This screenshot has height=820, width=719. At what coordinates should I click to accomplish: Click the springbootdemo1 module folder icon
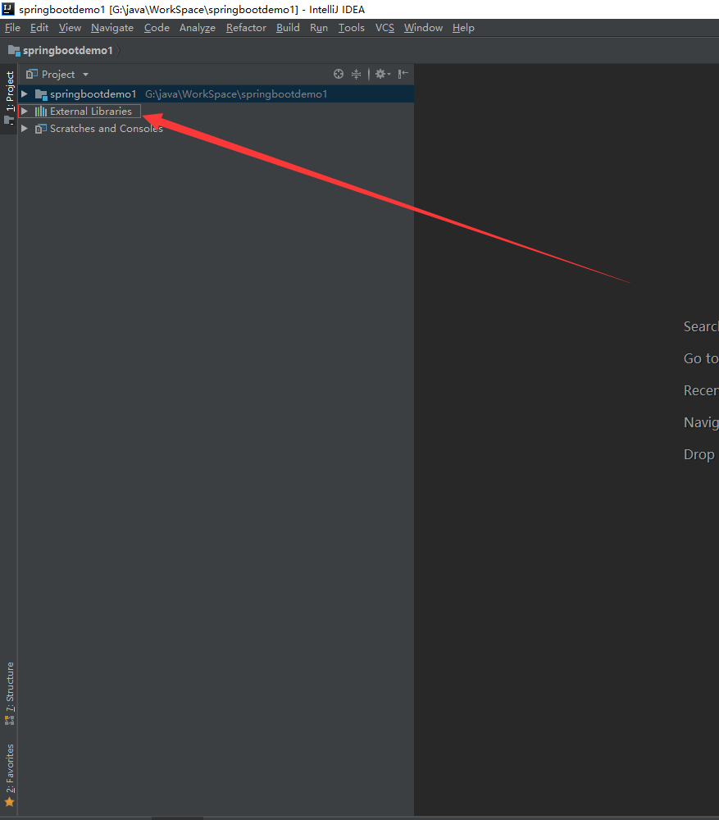coord(41,94)
